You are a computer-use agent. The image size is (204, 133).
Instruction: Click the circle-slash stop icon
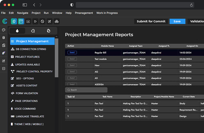pos(43,21)
